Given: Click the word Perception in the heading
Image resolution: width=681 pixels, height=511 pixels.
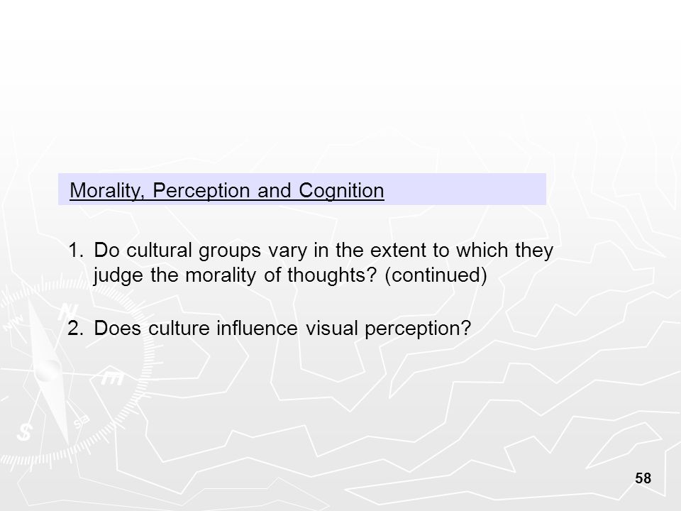Looking at the screenshot, I should [201, 191].
